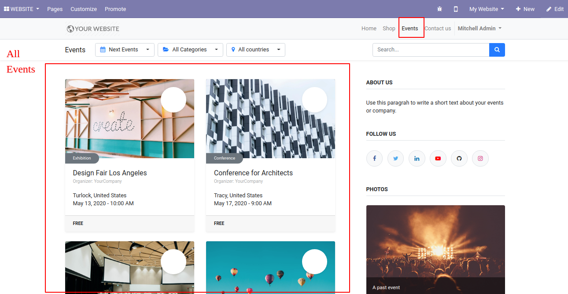The width and height of the screenshot is (568, 294).
Task: Go to the Shop page
Action: [x=389, y=29]
